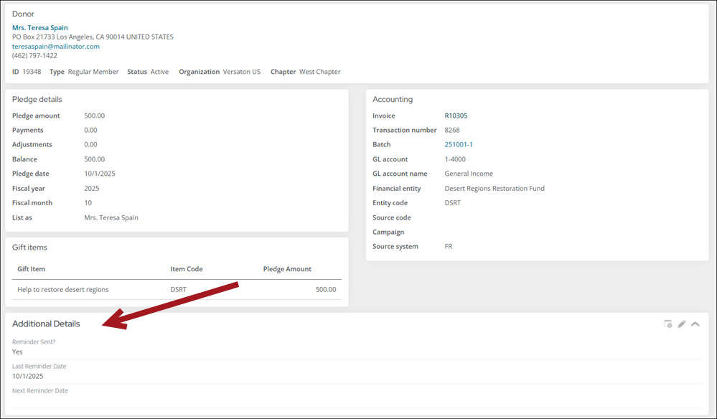
Task: Click the teresaspain@mailinator.com email link
Action: (x=56, y=47)
